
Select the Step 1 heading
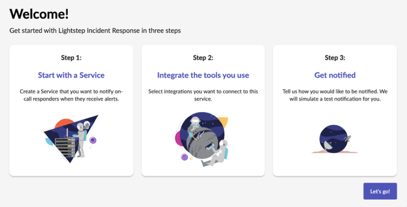[x=71, y=58]
